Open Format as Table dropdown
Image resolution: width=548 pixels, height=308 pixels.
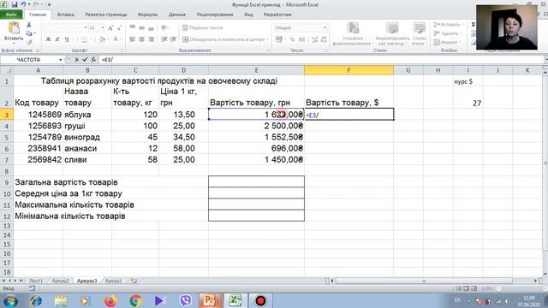pyautogui.click(x=392, y=34)
